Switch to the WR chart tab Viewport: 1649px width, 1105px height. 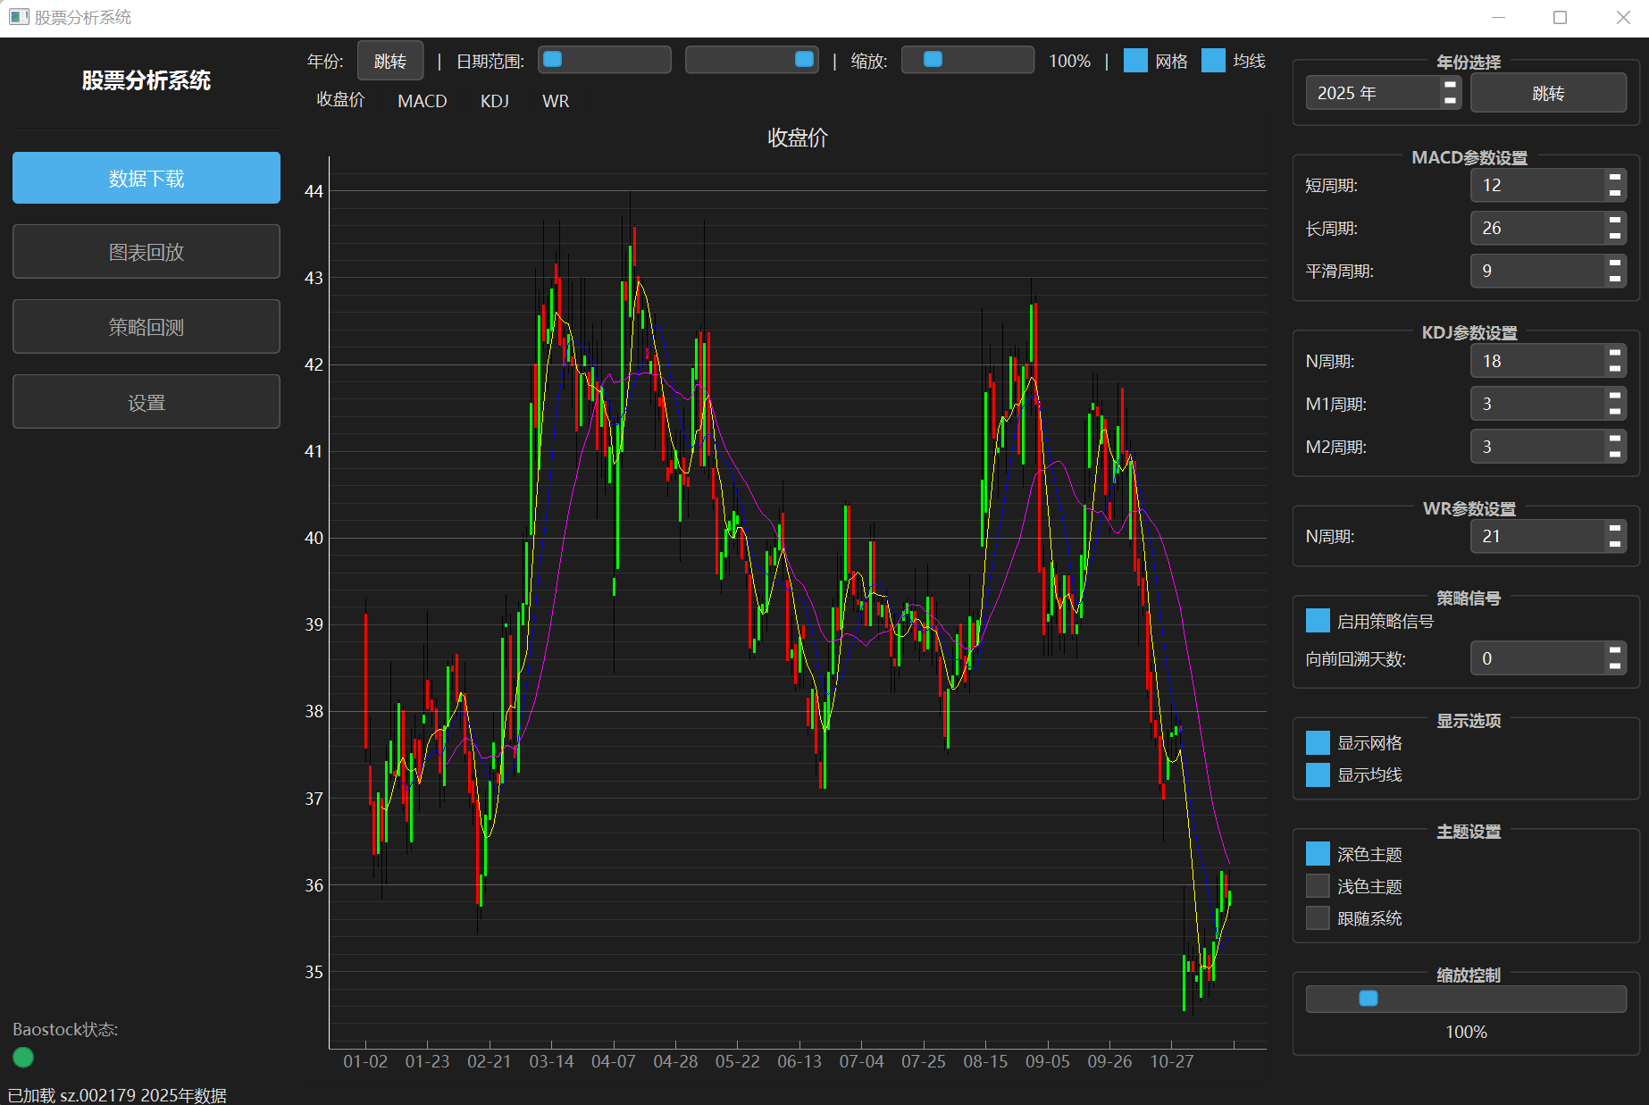click(556, 101)
